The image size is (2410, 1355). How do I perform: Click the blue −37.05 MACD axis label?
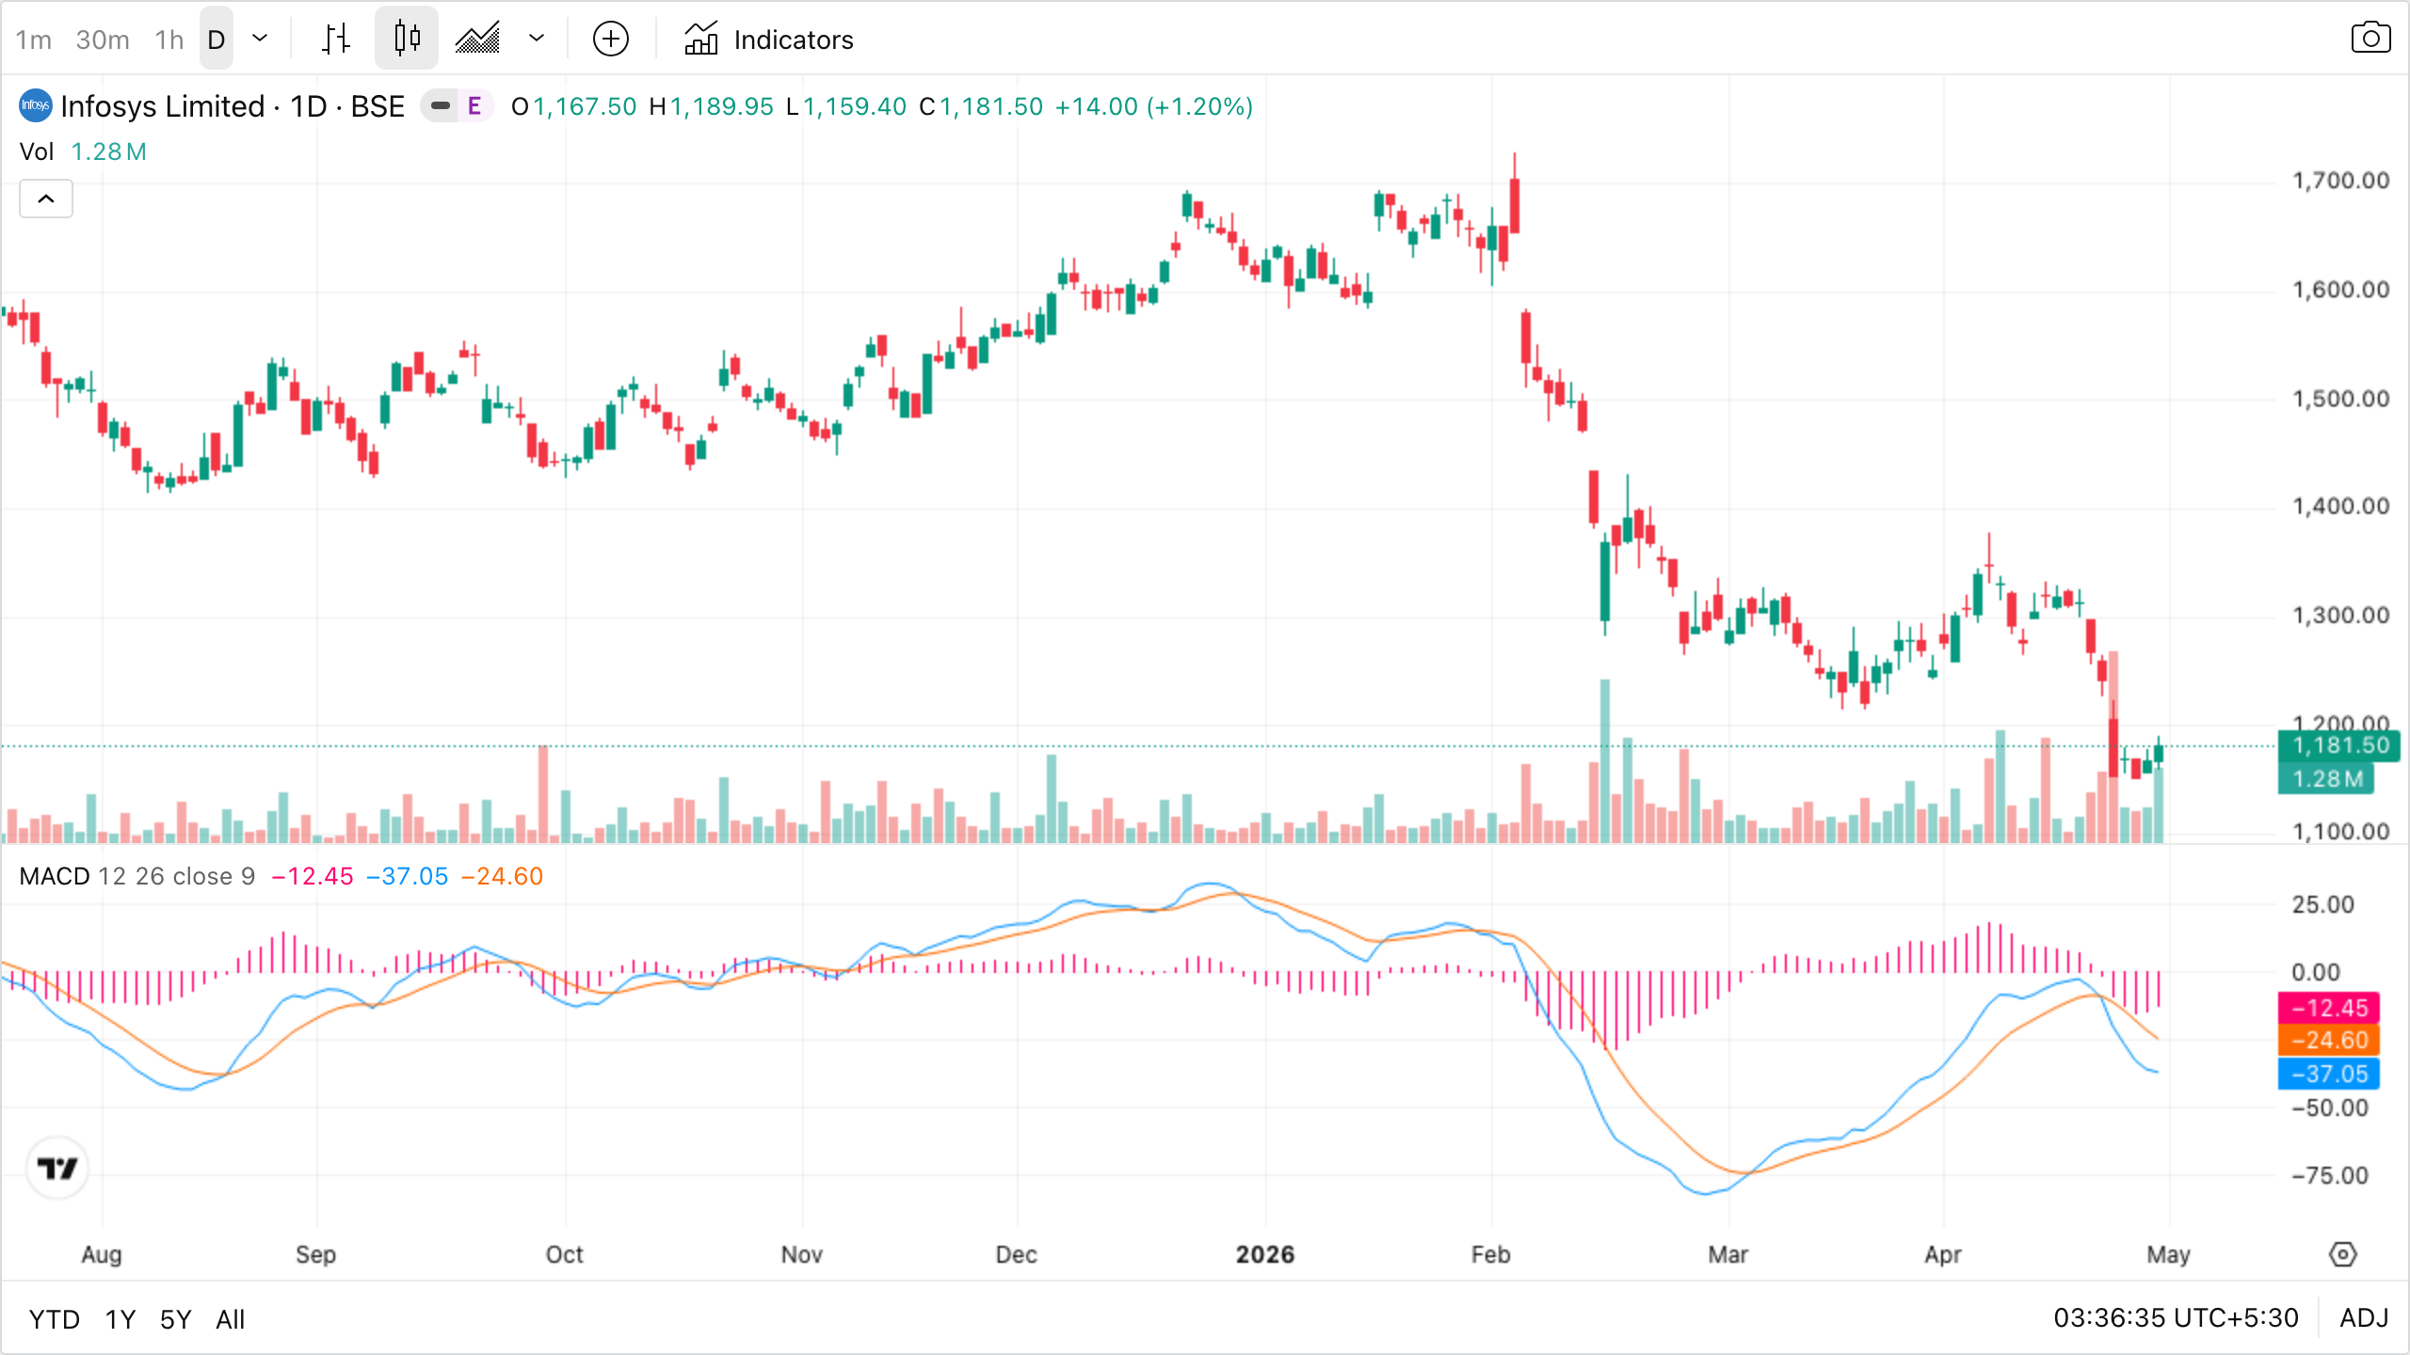coord(2329,1074)
